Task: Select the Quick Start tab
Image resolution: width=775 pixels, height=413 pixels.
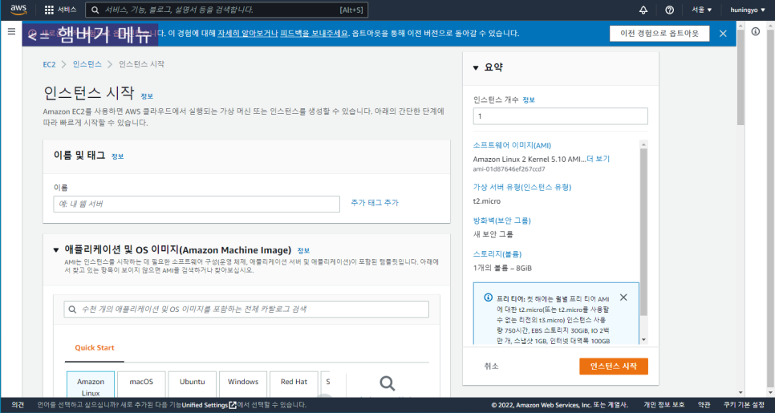Action: [x=95, y=348]
